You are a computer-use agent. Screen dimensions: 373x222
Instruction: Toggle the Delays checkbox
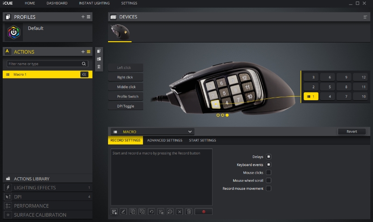coord(269,157)
